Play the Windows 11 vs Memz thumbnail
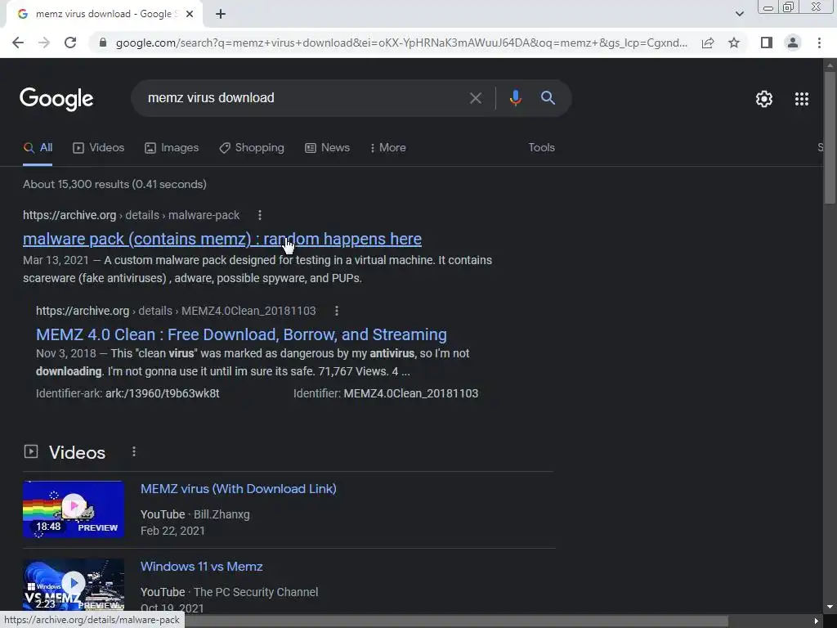This screenshot has height=628, width=837. (x=74, y=585)
